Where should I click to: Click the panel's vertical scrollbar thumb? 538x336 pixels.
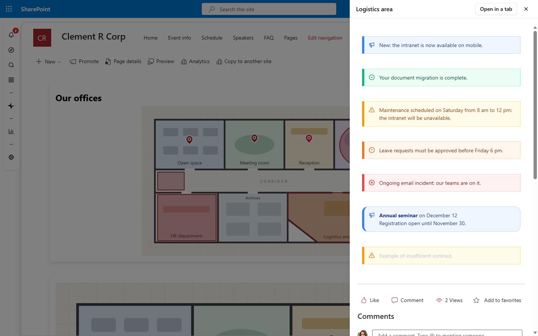pos(535,105)
